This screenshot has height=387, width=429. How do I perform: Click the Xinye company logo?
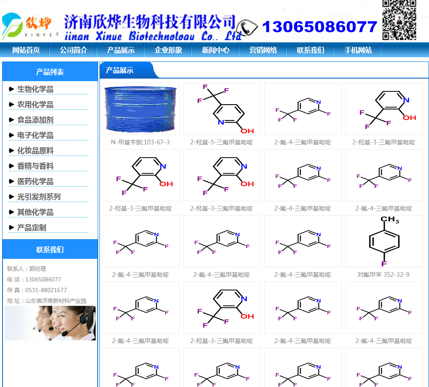pyautogui.click(x=30, y=26)
